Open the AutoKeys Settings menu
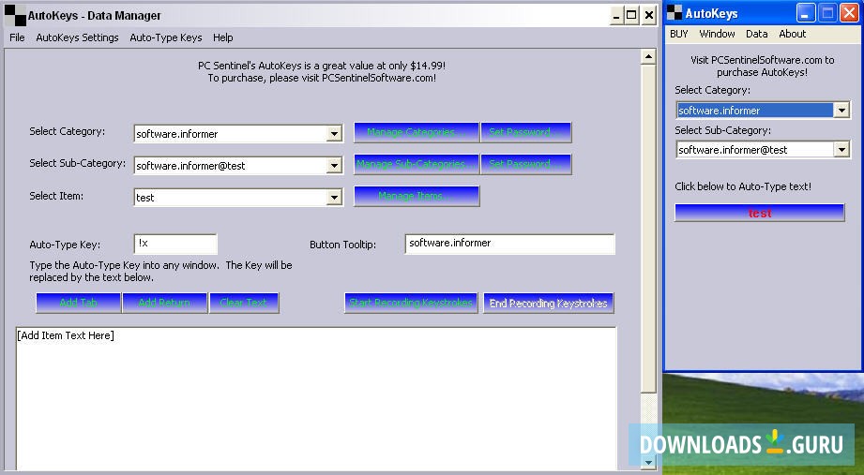The width and height of the screenshot is (864, 475). click(x=77, y=37)
